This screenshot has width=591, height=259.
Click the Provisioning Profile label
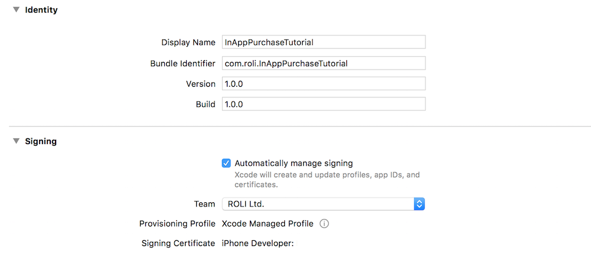[177, 224]
